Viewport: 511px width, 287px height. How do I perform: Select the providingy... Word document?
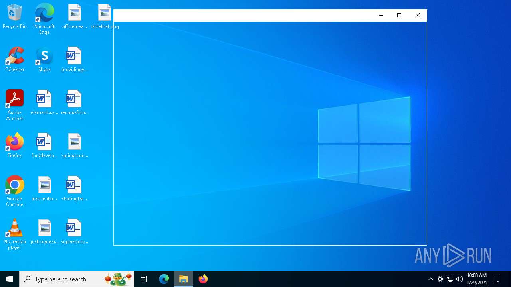74,60
